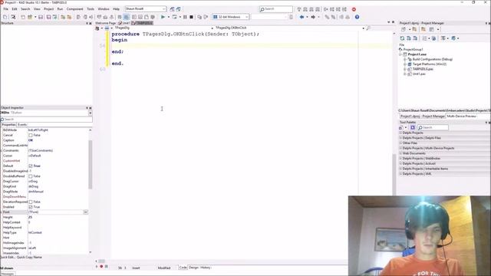The height and width of the screenshot is (276, 491).
Task: Toggle the DoubleBuffered property checkbox
Action: click(x=31, y=176)
